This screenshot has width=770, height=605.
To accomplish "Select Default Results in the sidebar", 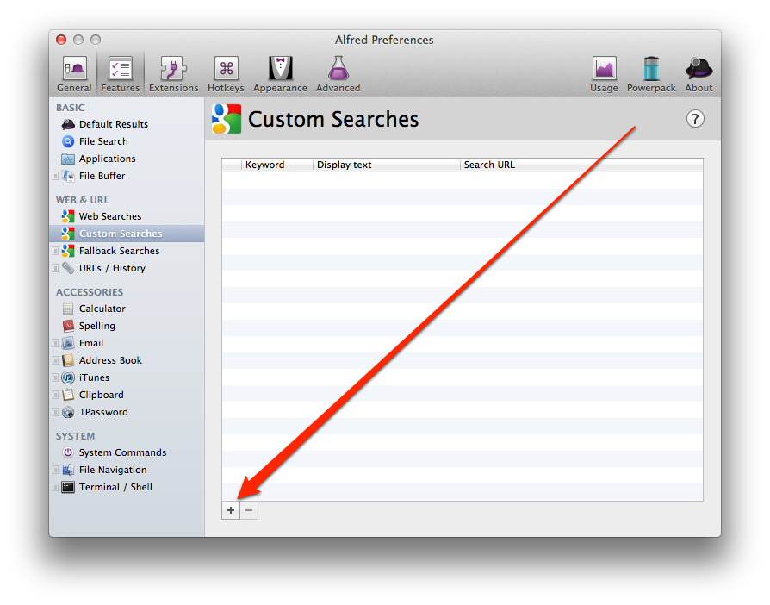I will 127,124.
